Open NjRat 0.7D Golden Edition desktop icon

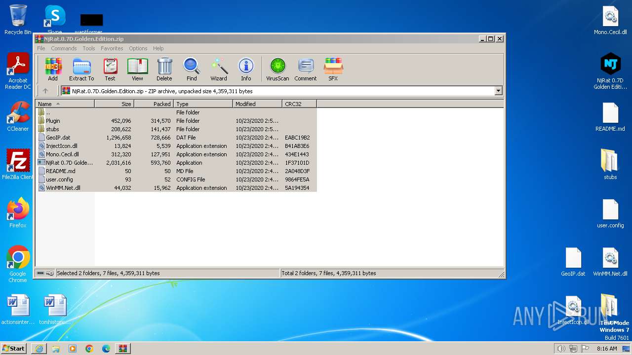pos(610,71)
